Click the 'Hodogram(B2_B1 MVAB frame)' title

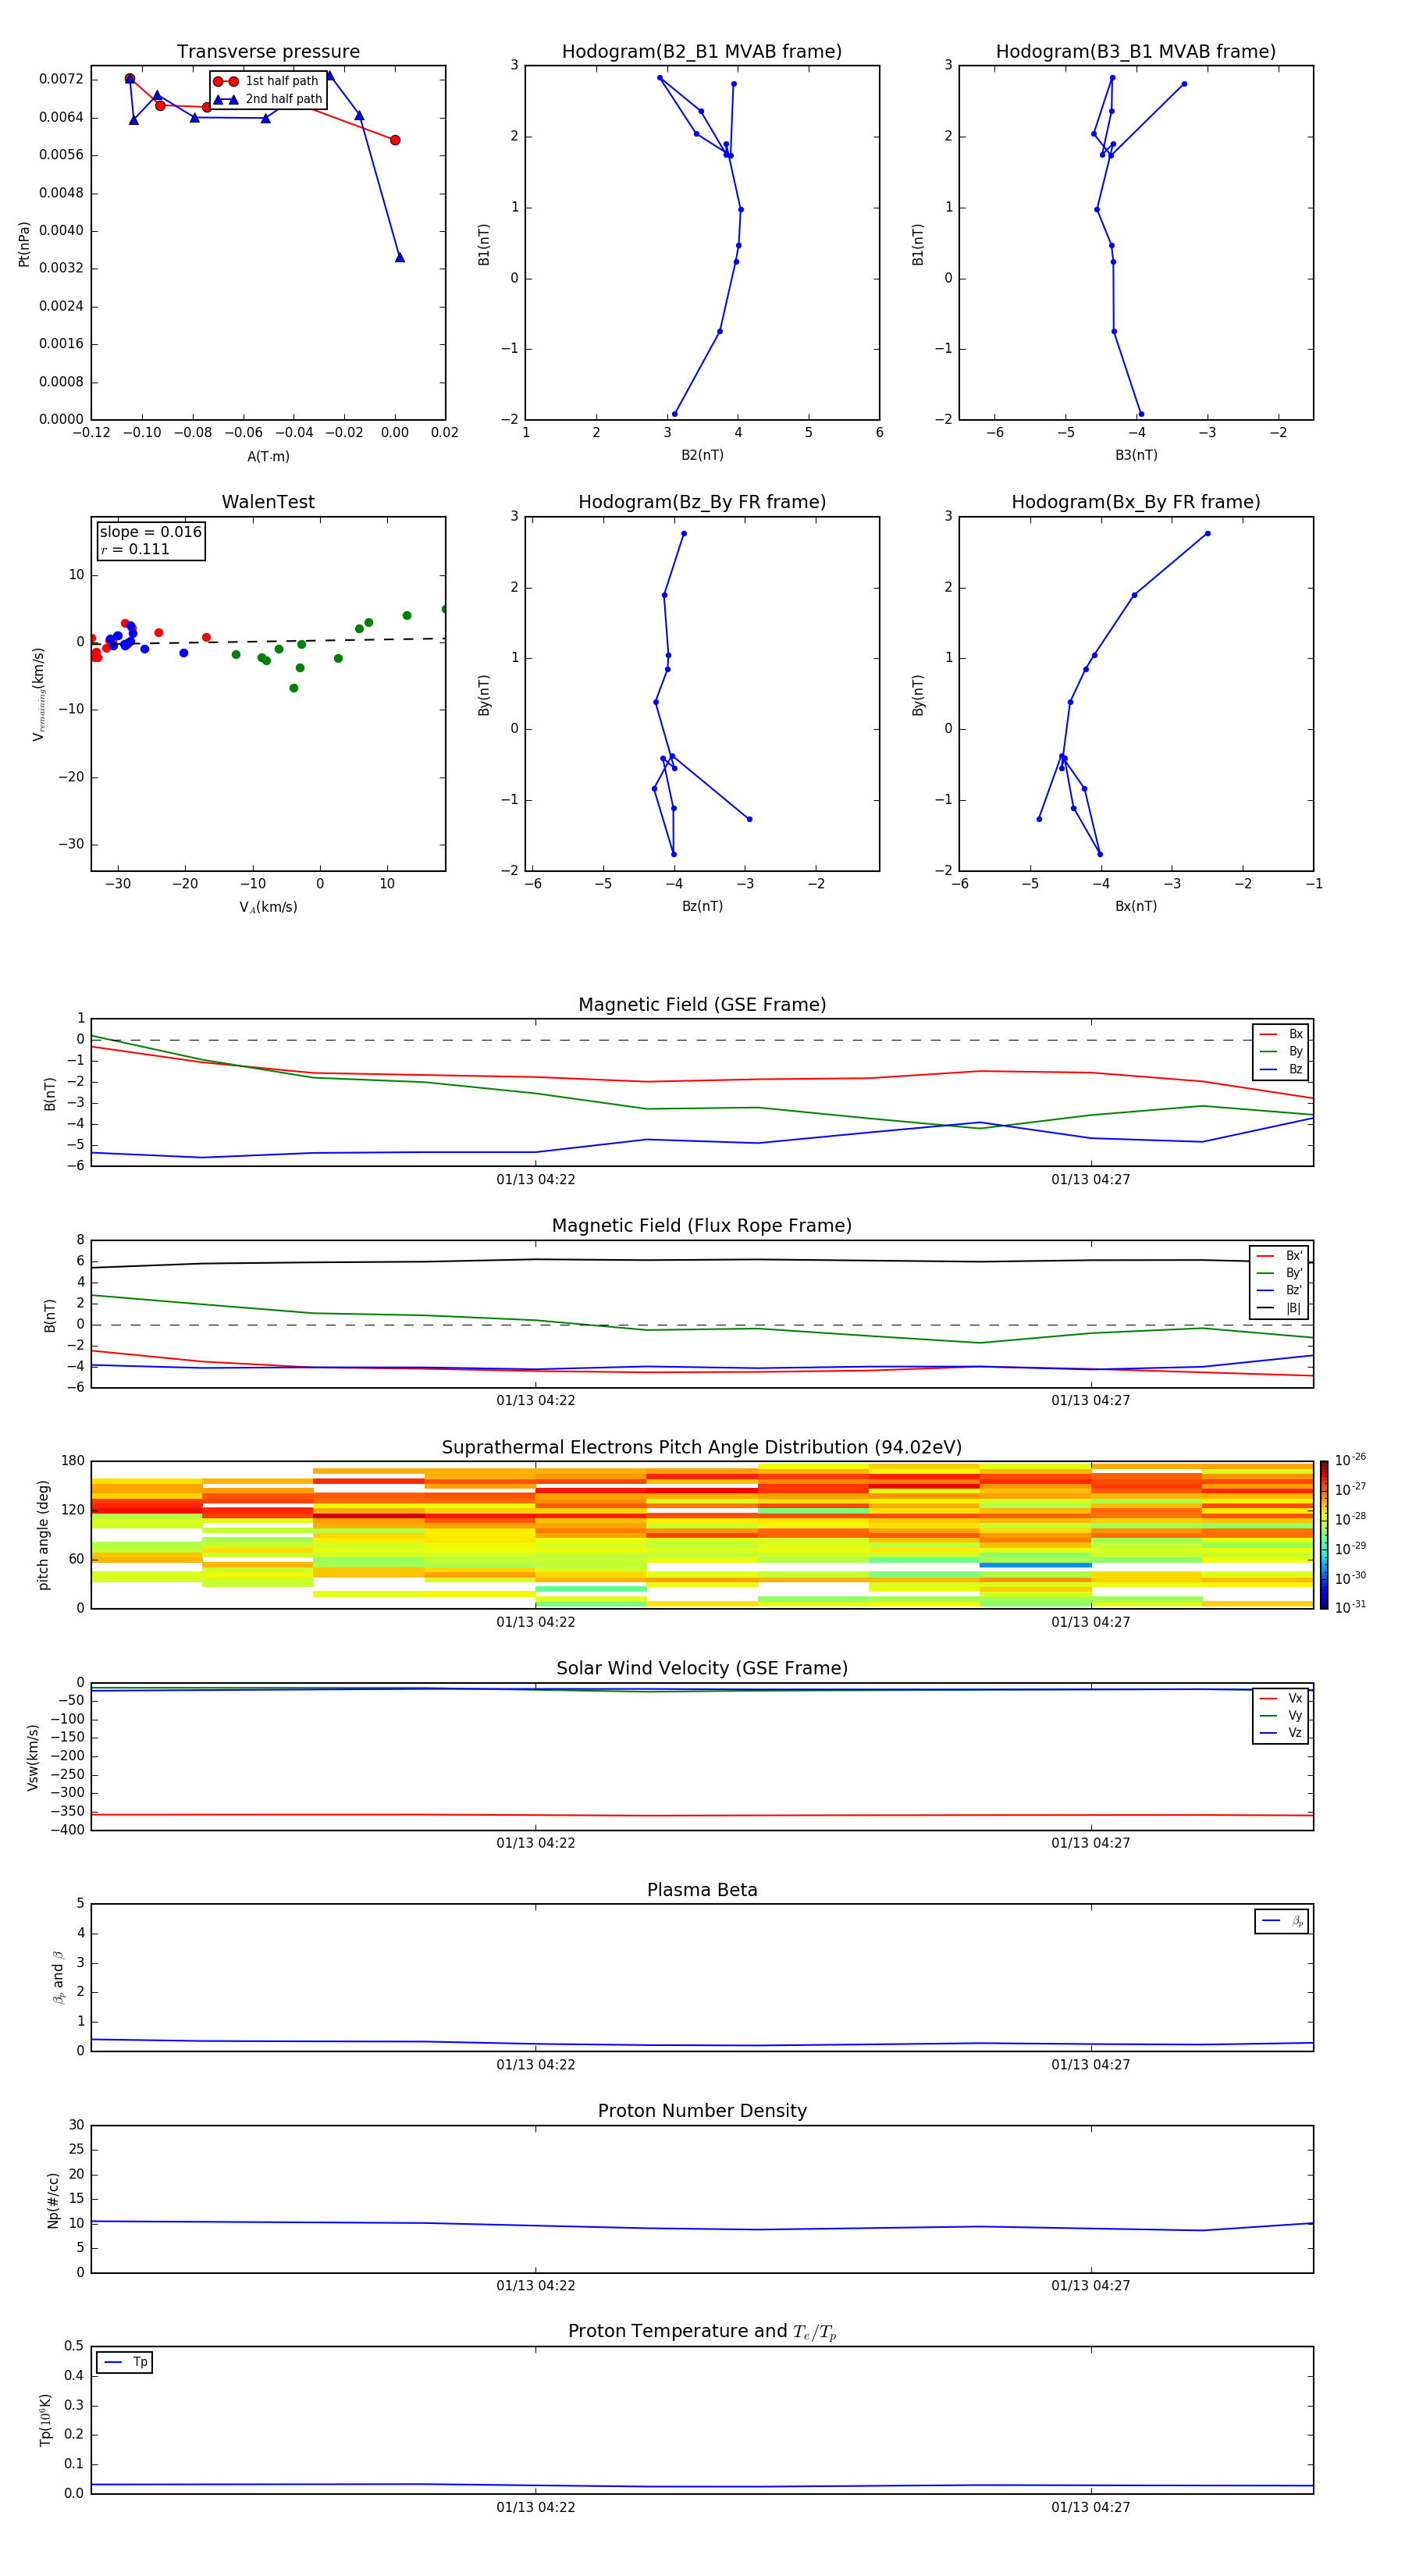pos(702,51)
